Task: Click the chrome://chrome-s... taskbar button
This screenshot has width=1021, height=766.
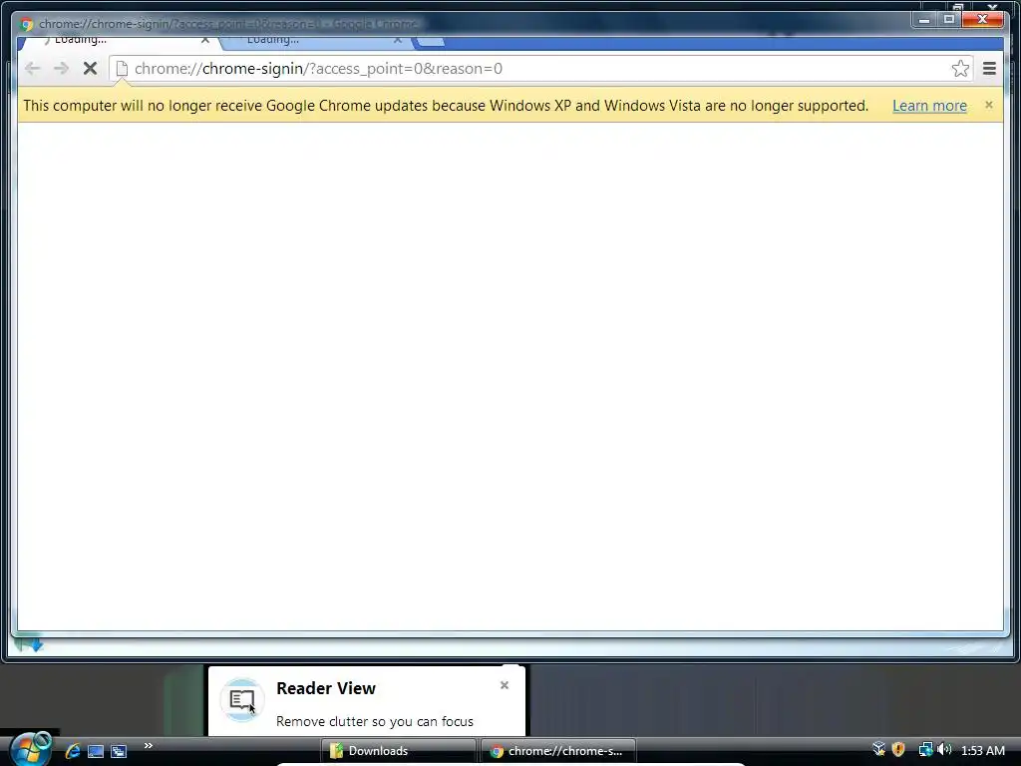Action: [x=558, y=751]
